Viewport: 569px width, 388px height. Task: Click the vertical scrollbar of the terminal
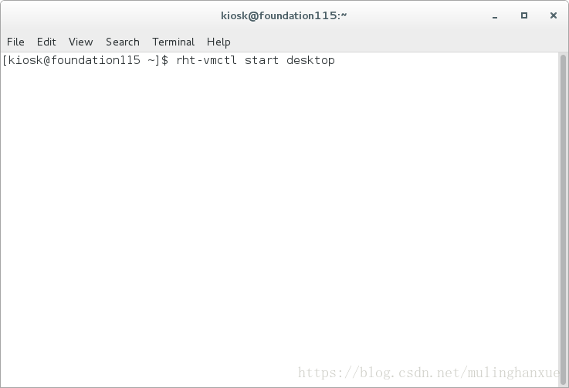(x=563, y=219)
